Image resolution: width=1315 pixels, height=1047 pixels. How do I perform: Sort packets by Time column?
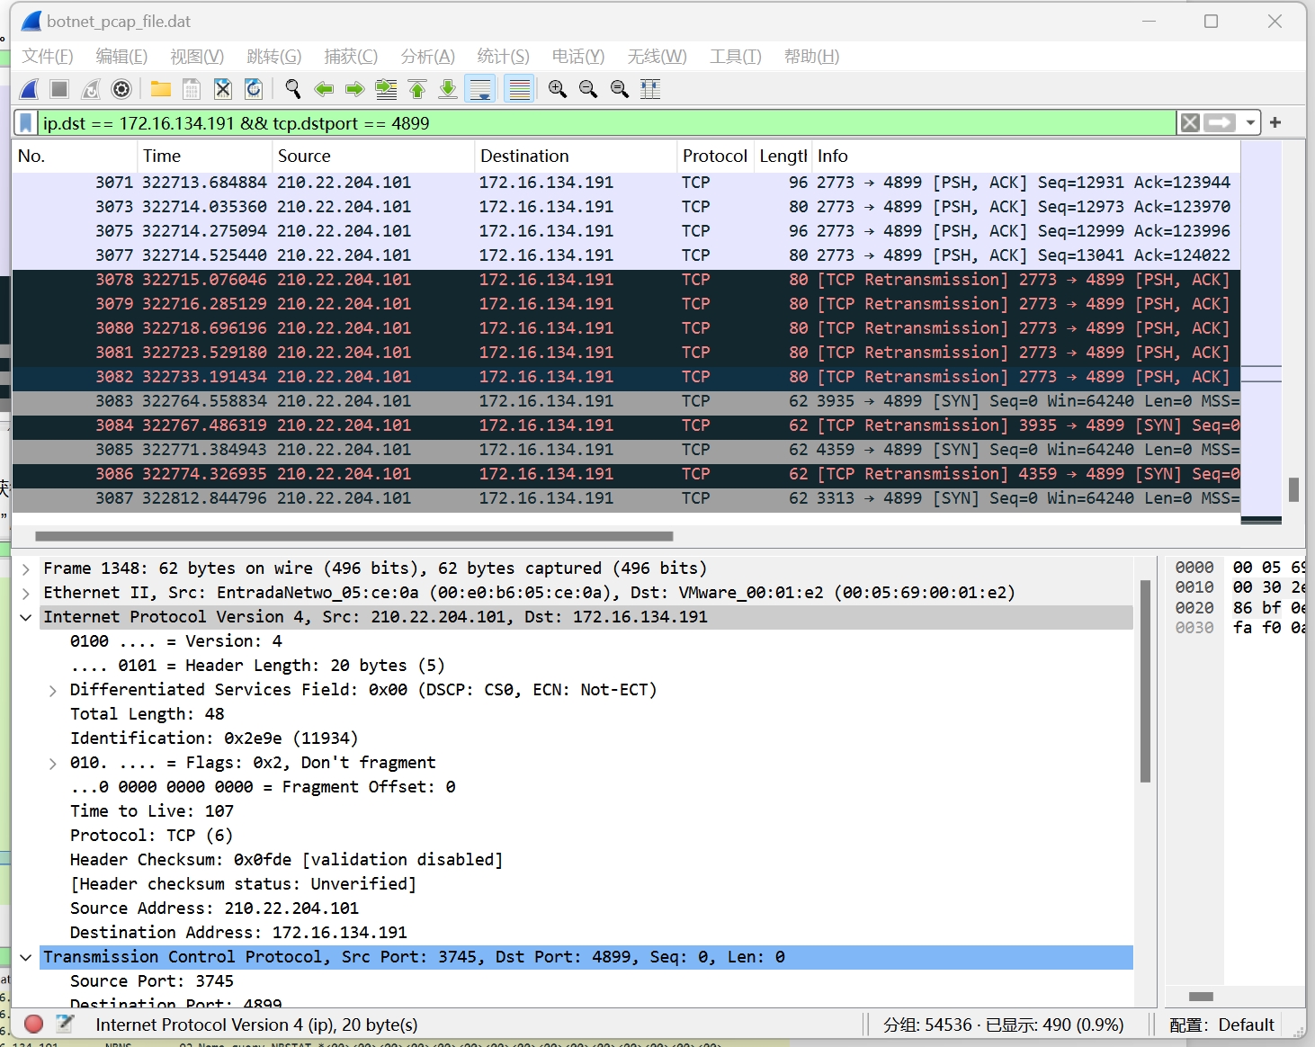(x=204, y=157)
